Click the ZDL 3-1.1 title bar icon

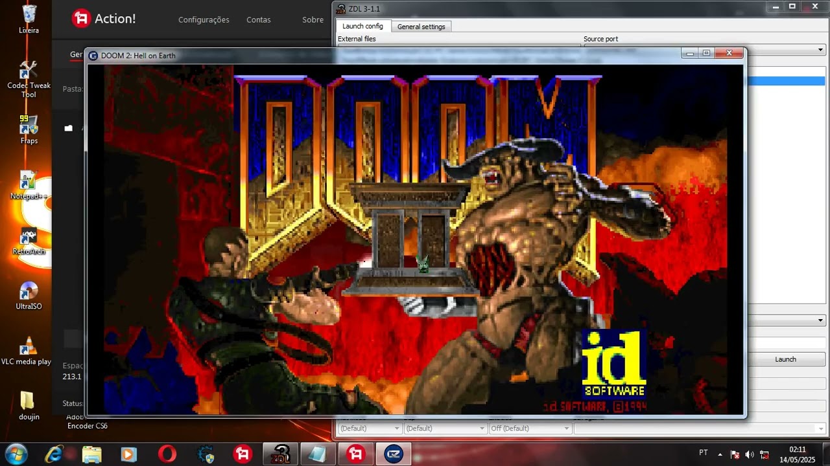click(x=342, y=8)
